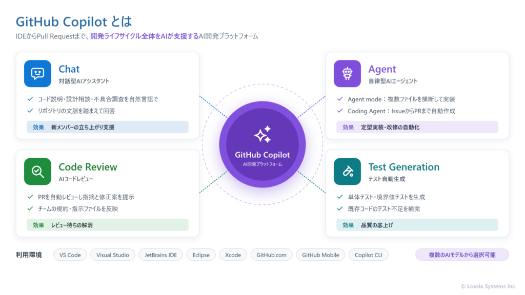
Task: Click the checkmark beside チームの規約 line
Action: pyautogui.click(x=30, y=209)
